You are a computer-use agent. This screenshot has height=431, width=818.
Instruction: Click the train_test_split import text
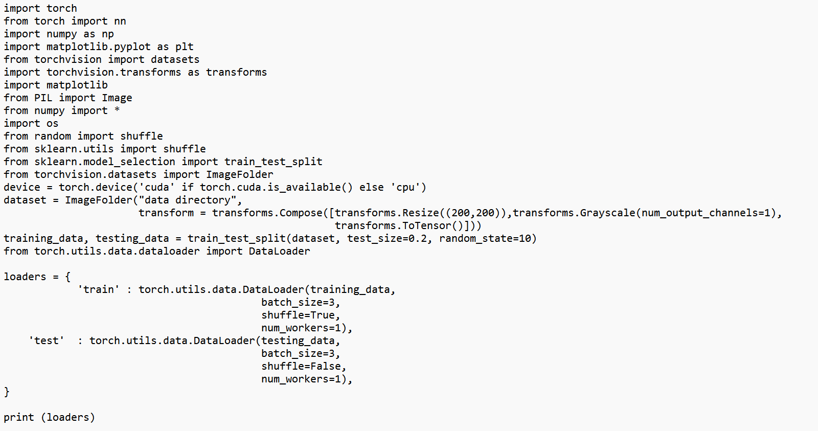coord(163,162)
